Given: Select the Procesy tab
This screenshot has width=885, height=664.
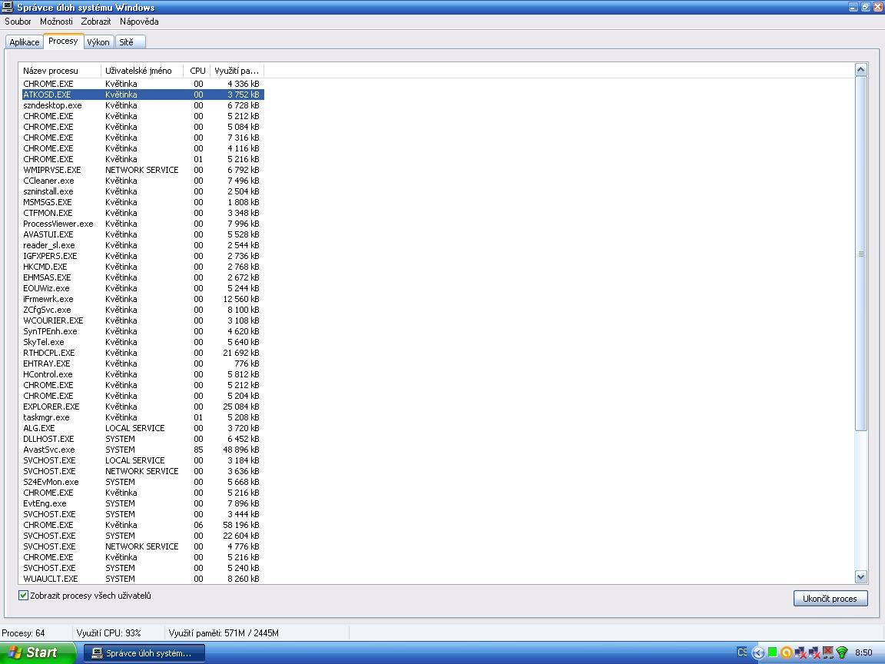Looking at the screenshot, I should (x=63, y=41).
